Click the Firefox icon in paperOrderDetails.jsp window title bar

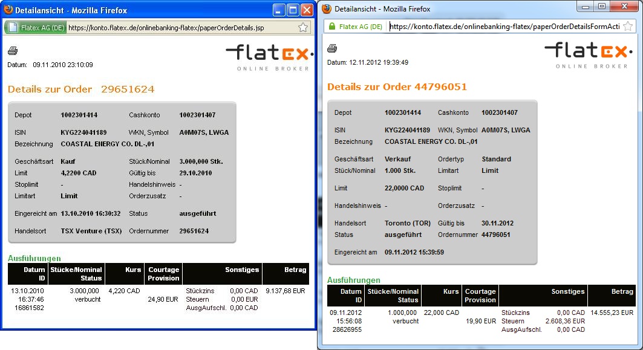(8, 10)
